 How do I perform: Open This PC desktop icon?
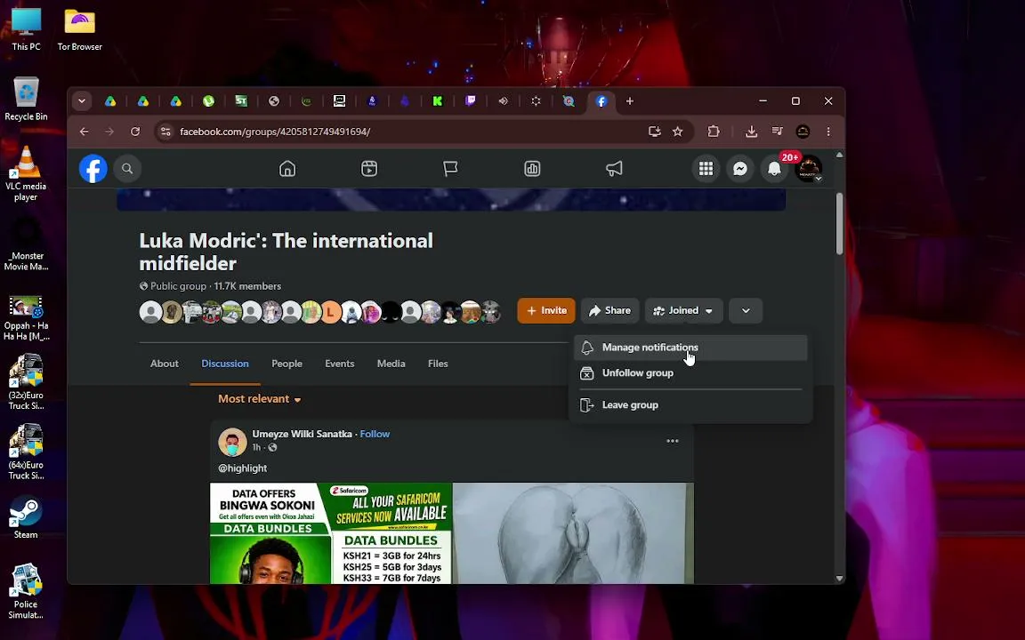(26, 30)
